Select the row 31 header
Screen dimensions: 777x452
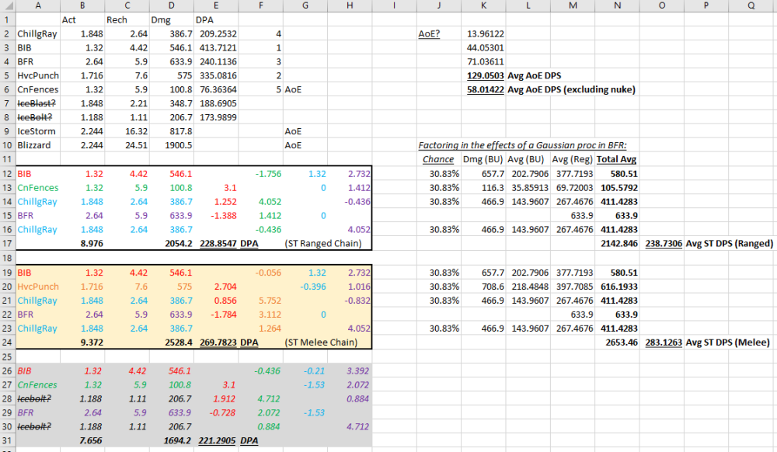click(7, 440)
